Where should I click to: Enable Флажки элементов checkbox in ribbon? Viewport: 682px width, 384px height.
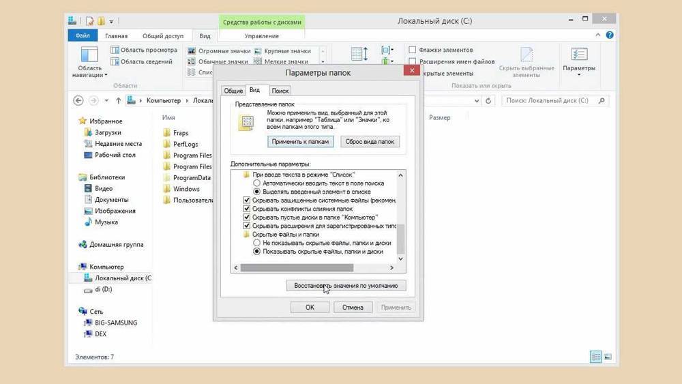point(412,50)
